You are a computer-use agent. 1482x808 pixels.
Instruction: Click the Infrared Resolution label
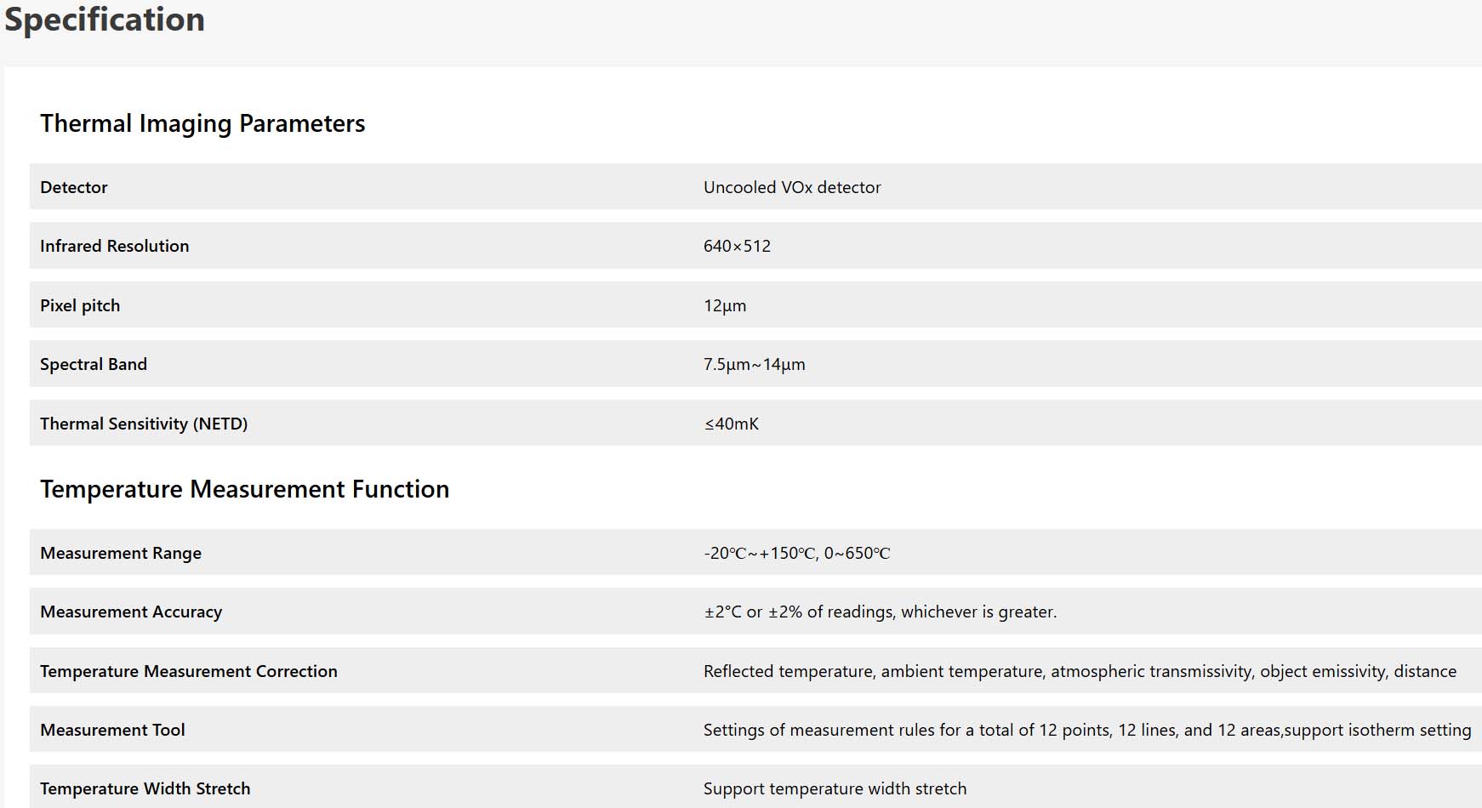pos(115,246)
